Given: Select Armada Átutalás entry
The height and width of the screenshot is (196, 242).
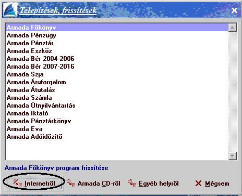Looking at the screenshot, I should 117,90.
